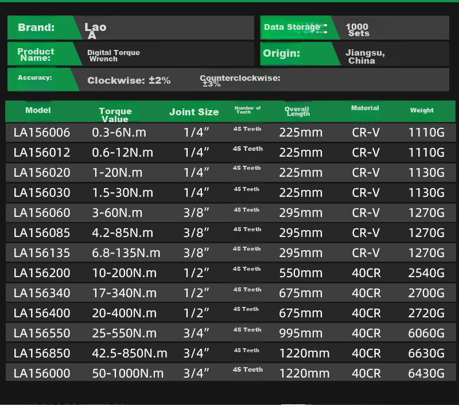
Task: Select the "Torque Value" column header
Action: tap(115, 115)
